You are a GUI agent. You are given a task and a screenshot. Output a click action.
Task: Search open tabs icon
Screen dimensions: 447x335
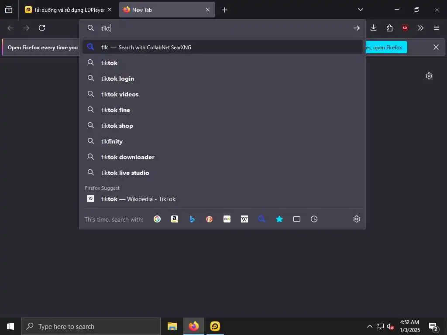297,219
